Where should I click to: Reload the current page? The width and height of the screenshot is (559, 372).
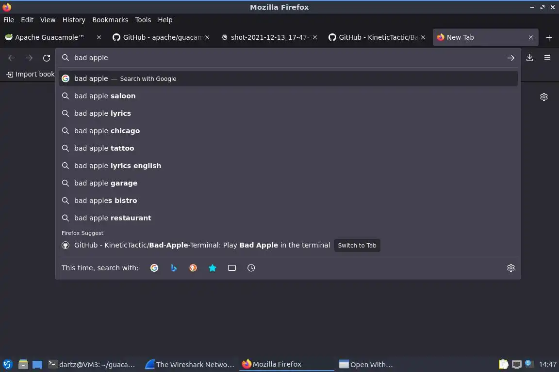pyautogui.click(x=47, y=58)
